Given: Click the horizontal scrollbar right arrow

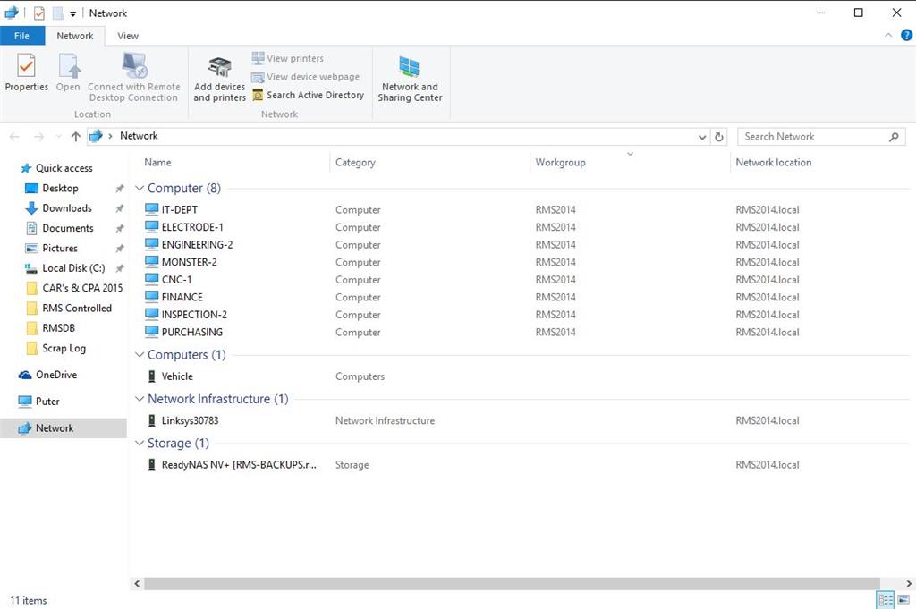Looking at the screenshot, I should 909,583.
